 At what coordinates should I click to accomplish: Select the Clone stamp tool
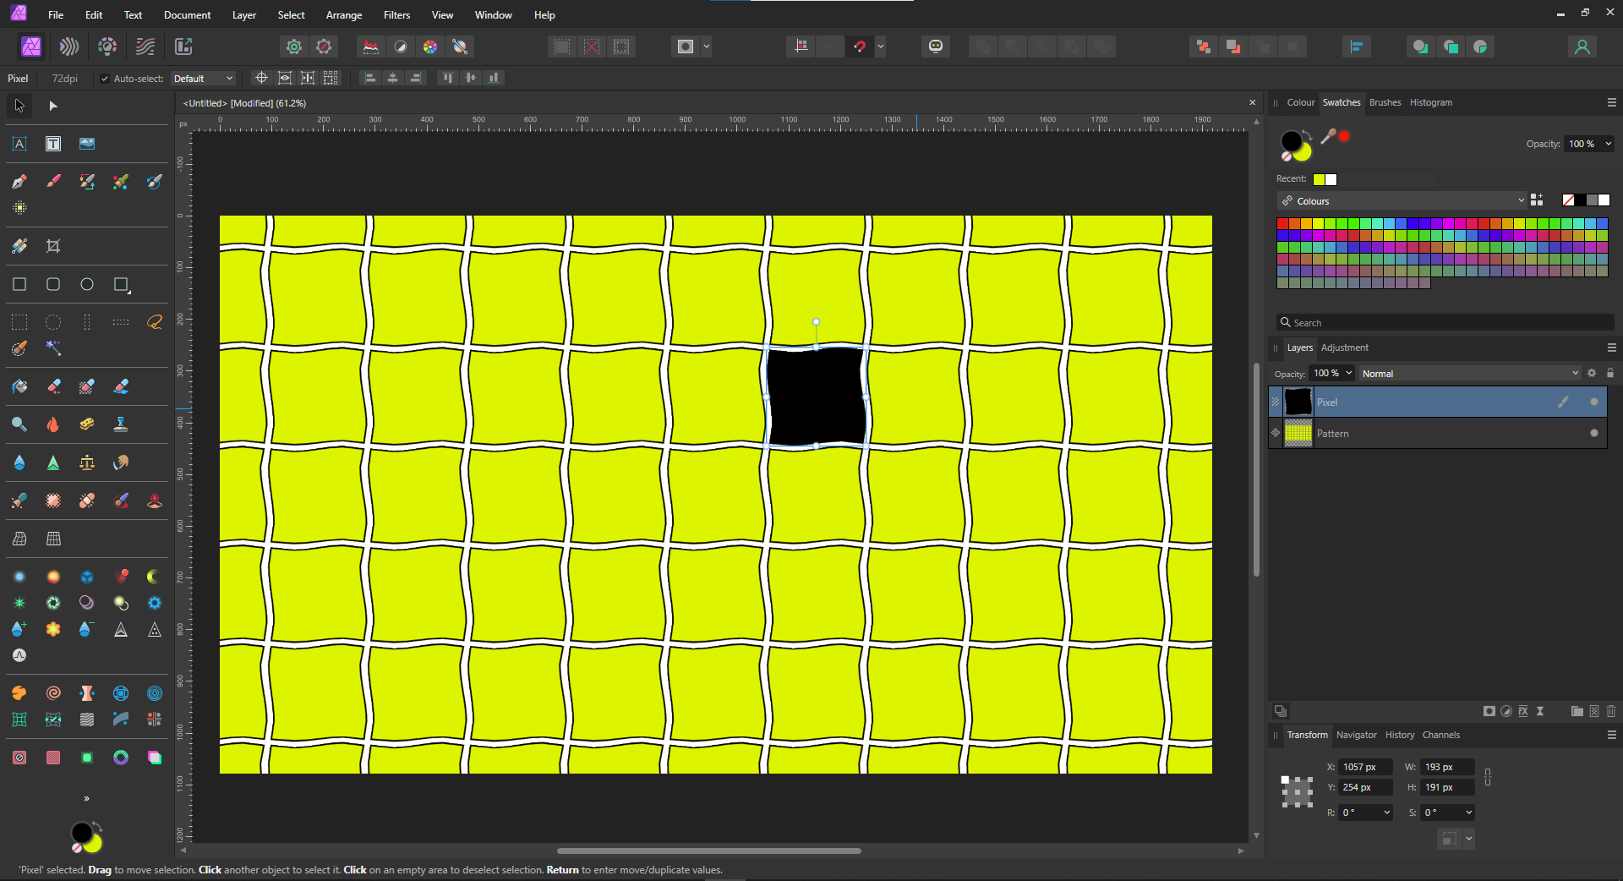tap(121, 424)
